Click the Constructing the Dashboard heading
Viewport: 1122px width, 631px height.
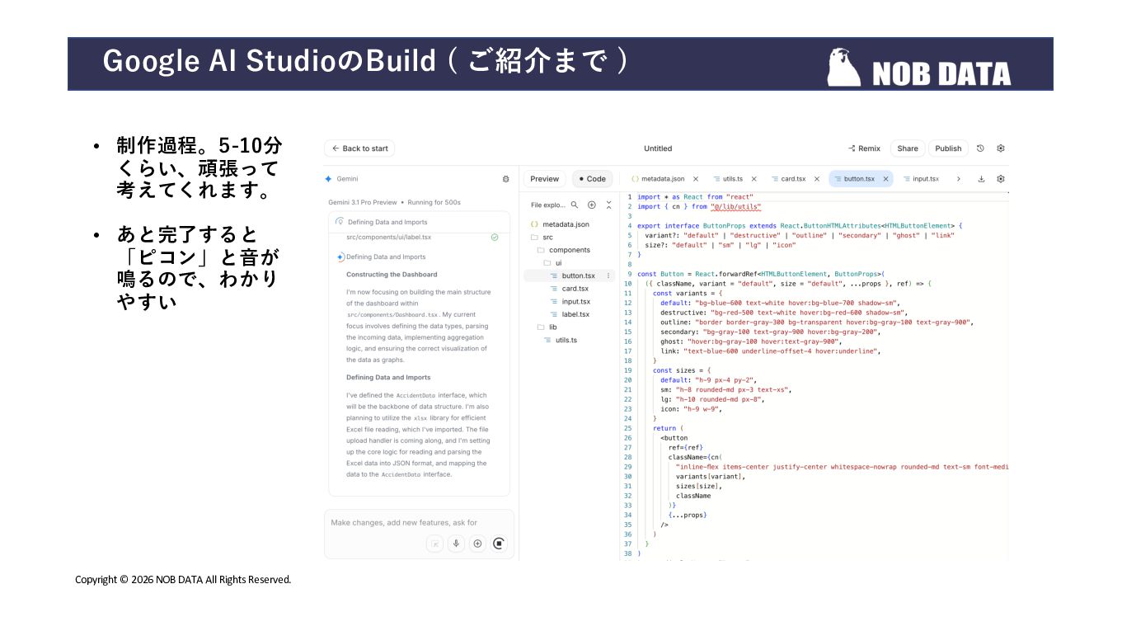pyautogui.click(x=392, y=275)
